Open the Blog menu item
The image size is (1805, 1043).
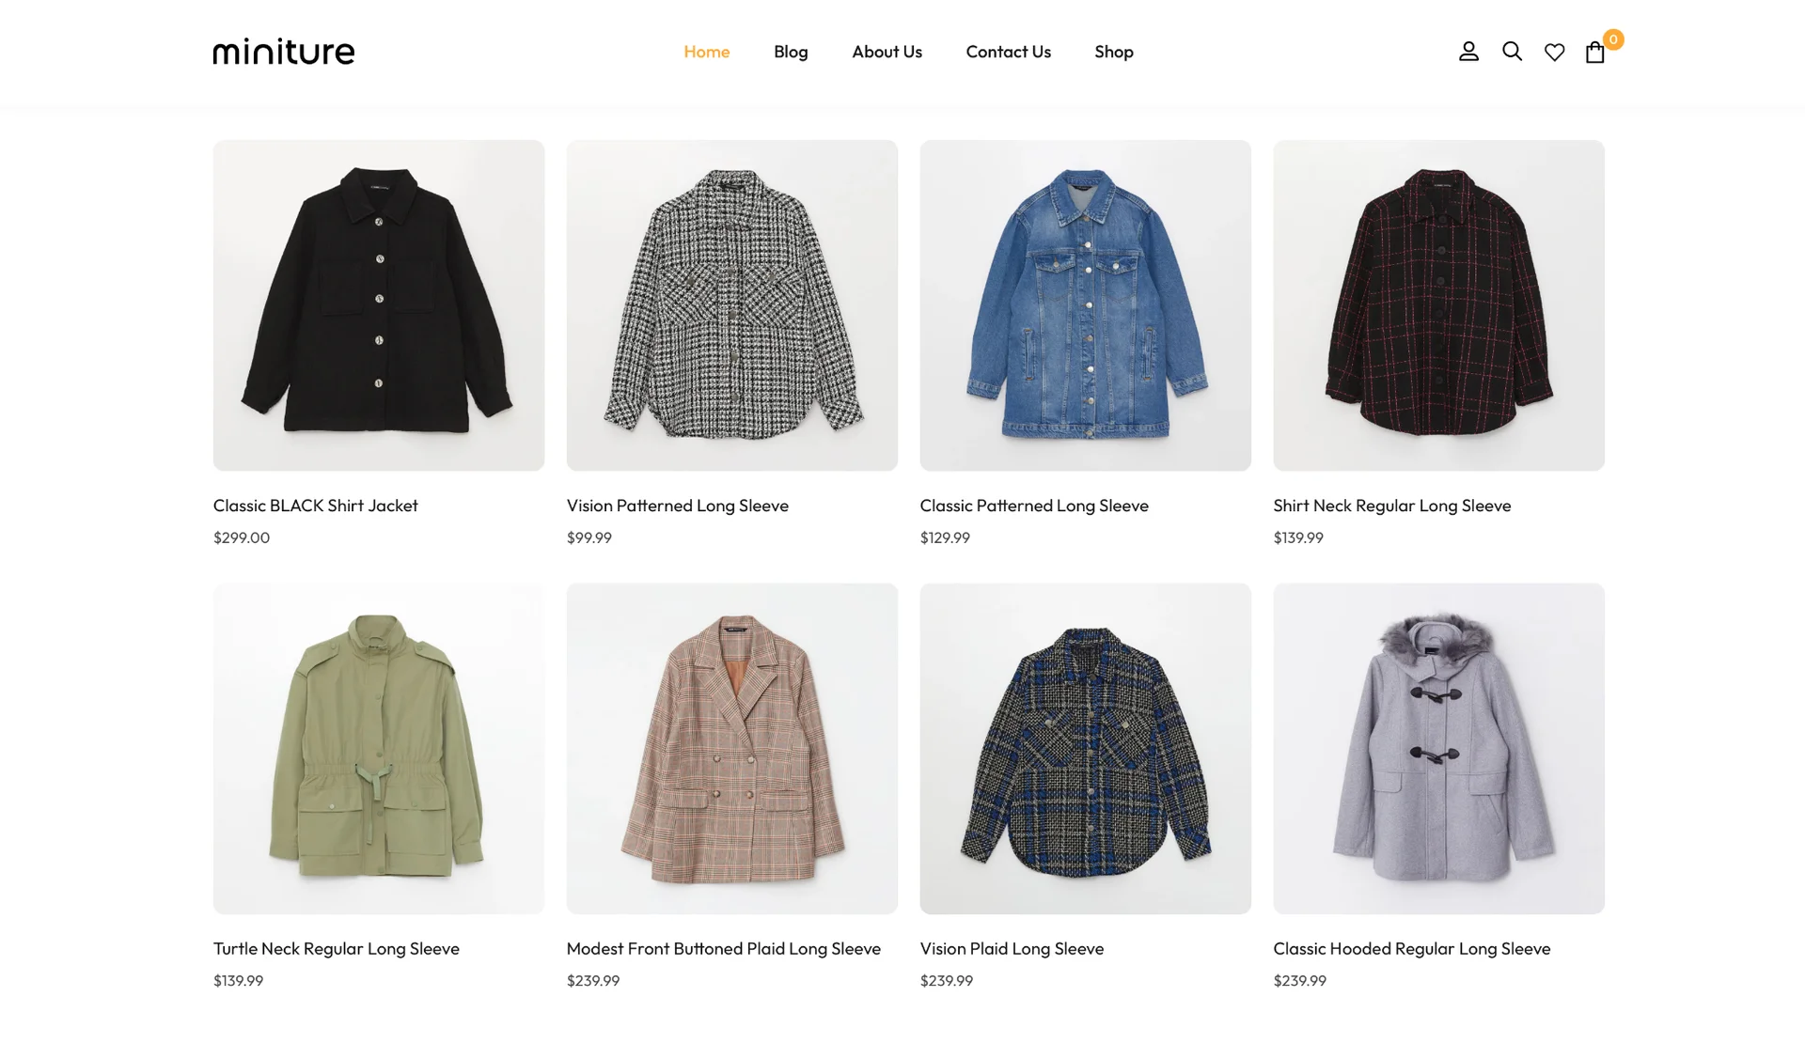pyautogui.click(x=791, y=52)
